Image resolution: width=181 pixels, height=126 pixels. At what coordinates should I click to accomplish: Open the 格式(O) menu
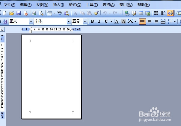click(75, 5)
